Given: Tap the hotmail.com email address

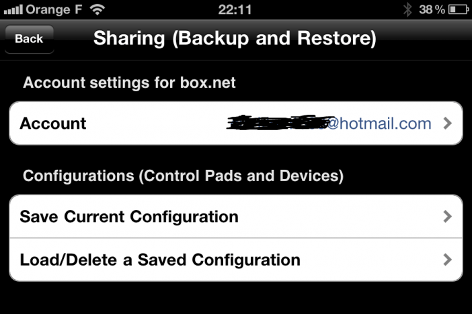Looking at the screenshot, I should [x=329, y=123].
